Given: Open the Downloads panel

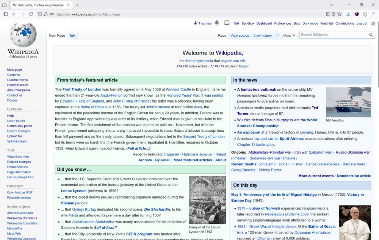Looking at the screenshot, I should tap(348, 14).
